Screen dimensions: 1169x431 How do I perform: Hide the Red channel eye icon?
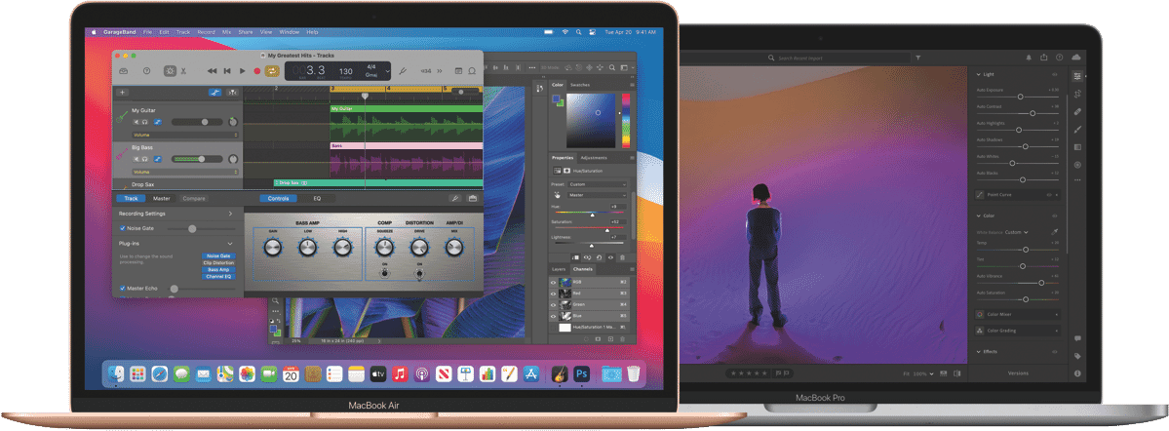[554, 292]
